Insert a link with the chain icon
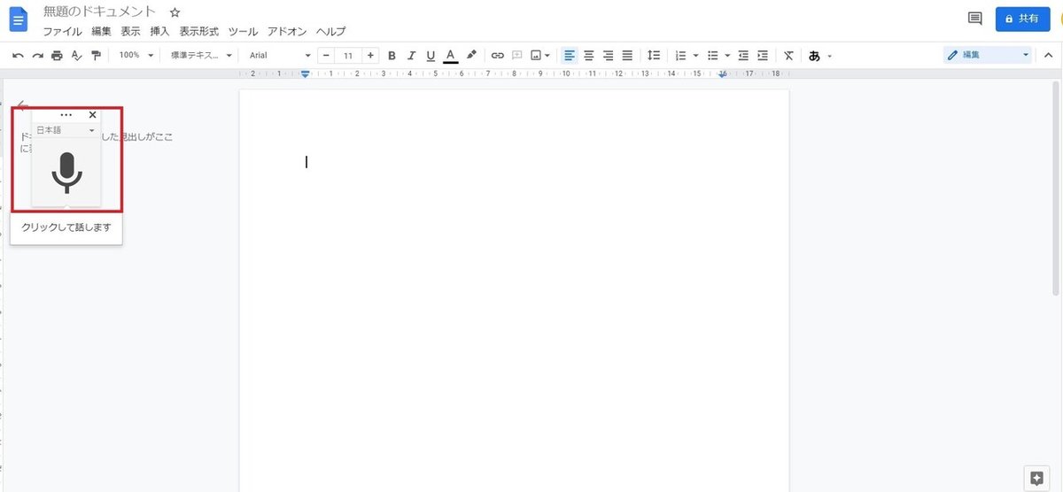 coord(498,55)
